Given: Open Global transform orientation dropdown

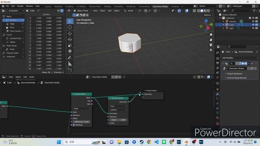Looking at the screenshot, I should tap(130, 11).
